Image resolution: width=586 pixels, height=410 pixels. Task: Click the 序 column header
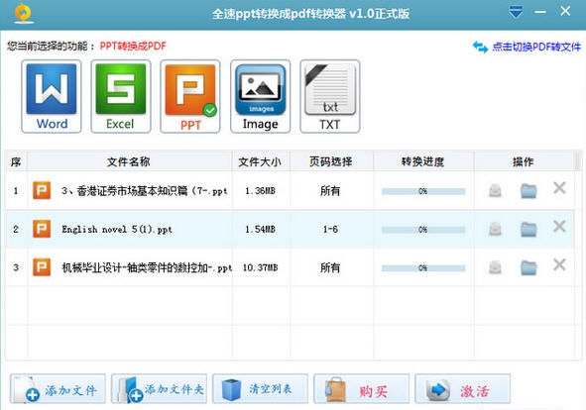pos(16,161)
